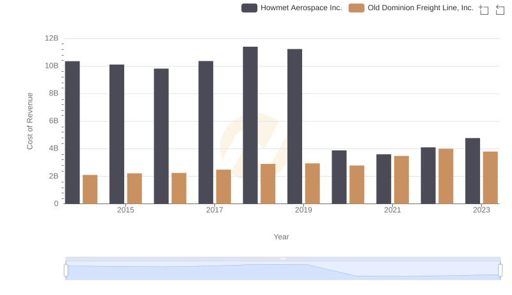Click the Year axis title
Screen dimensions: 512x295
tap(281, 237)
